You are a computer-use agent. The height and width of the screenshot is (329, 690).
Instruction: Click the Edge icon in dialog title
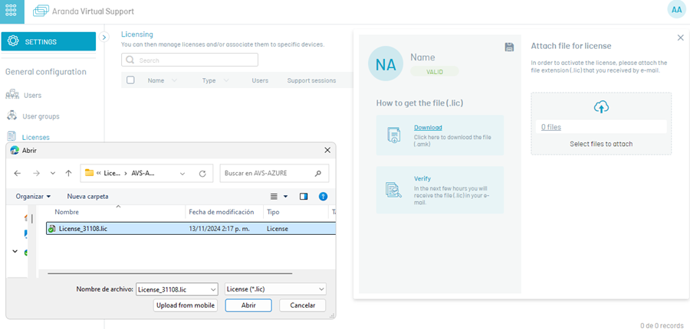pyautogui.click(x=14, y=151)
